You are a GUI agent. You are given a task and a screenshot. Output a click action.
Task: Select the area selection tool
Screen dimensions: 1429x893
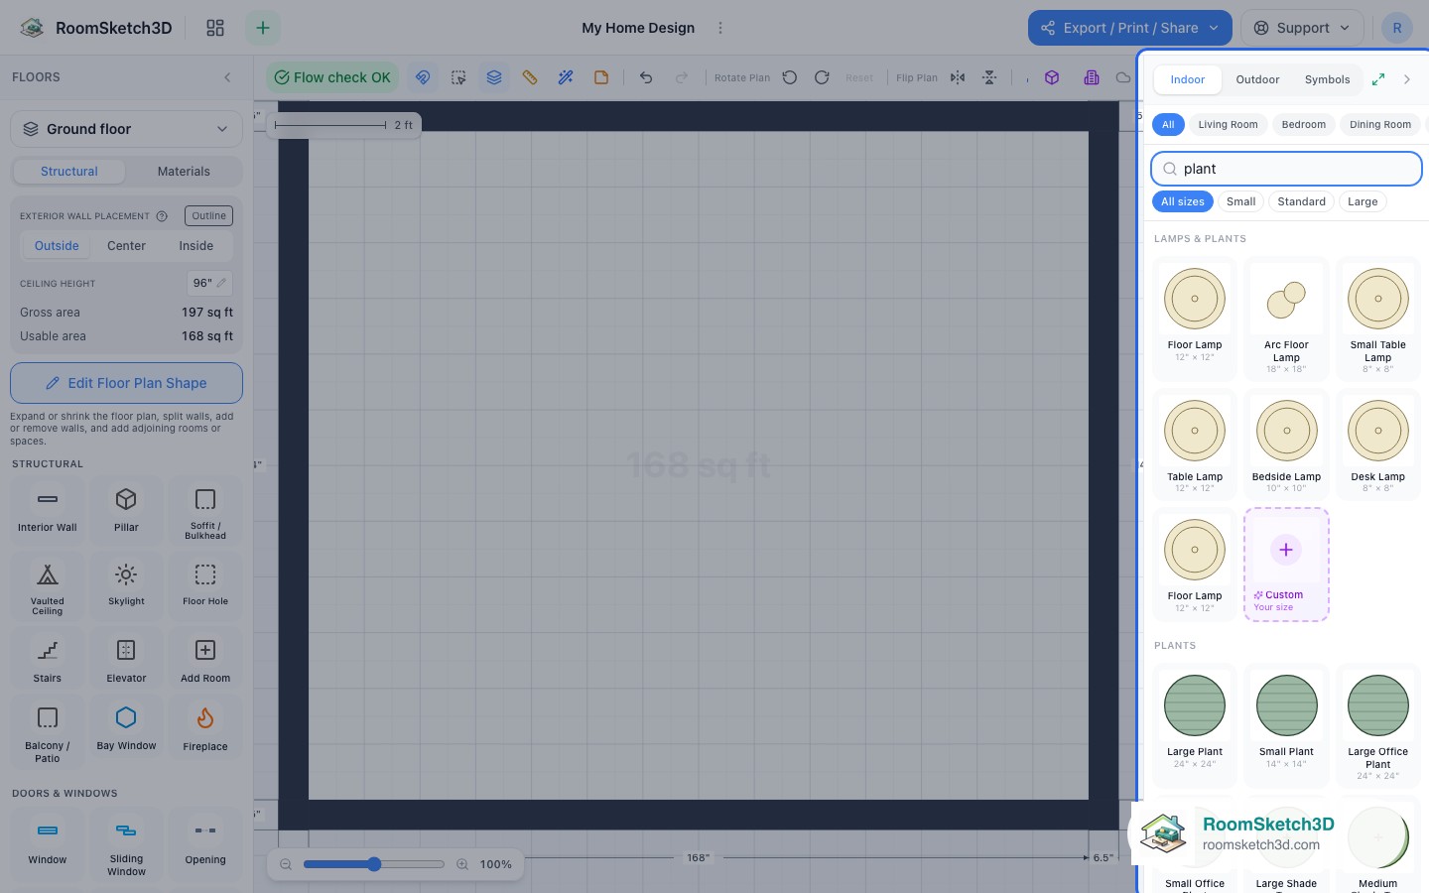[458, 77]
